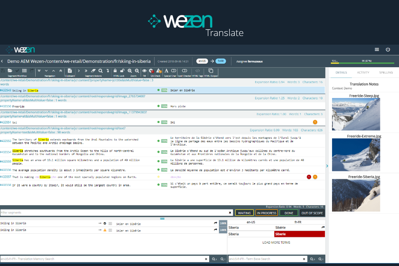Click QA Check error icon with red badge

coord(151,71)
